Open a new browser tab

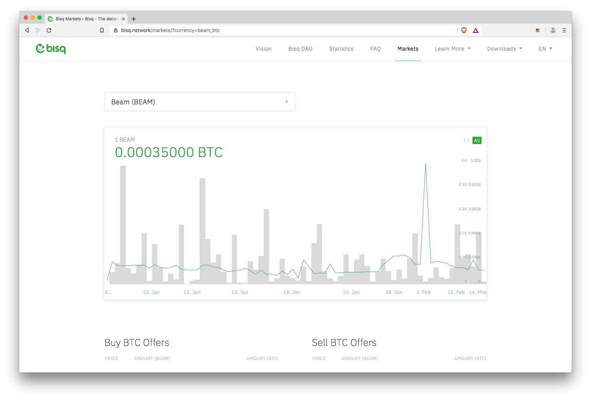[134, 19]
